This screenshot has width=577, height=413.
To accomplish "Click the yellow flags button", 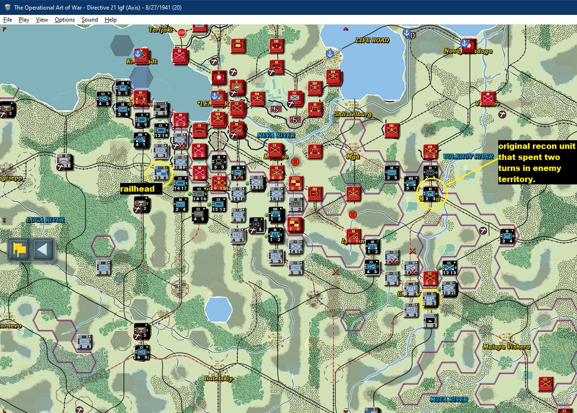I will click(x=20, y=250).
